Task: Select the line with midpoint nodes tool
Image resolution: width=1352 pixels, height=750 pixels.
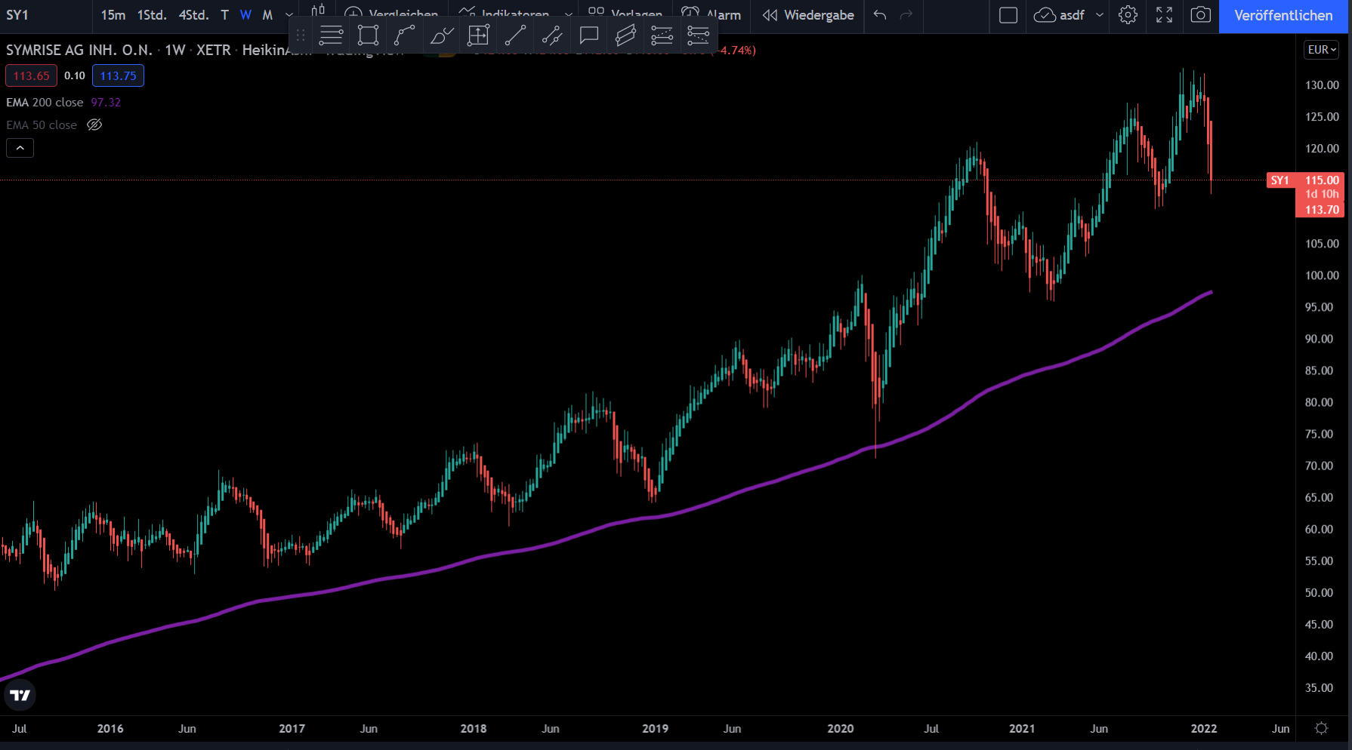Action: click(x=552, y=35)
